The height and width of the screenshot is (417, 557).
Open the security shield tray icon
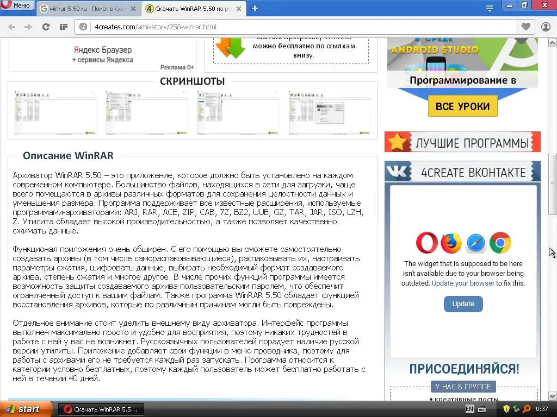point(506,409)
